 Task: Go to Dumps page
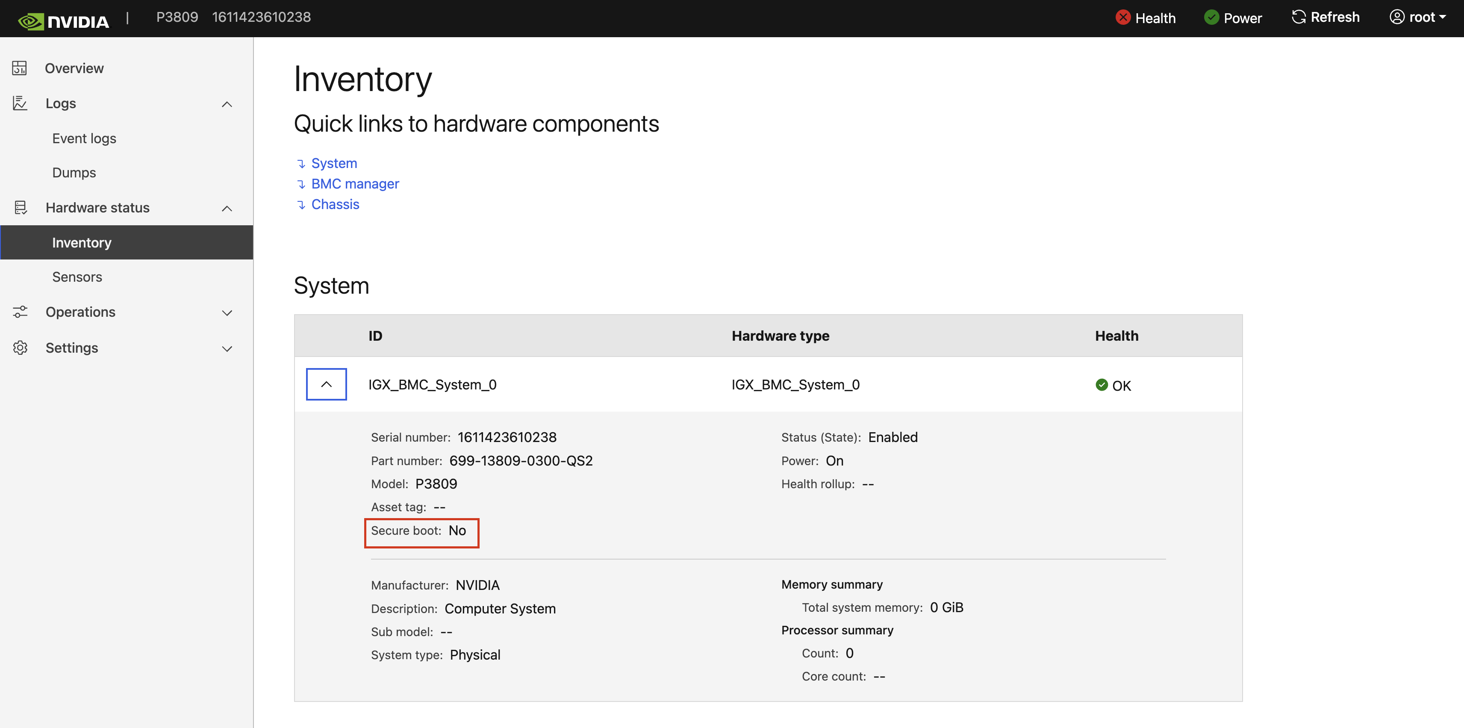tap(74, 173)
